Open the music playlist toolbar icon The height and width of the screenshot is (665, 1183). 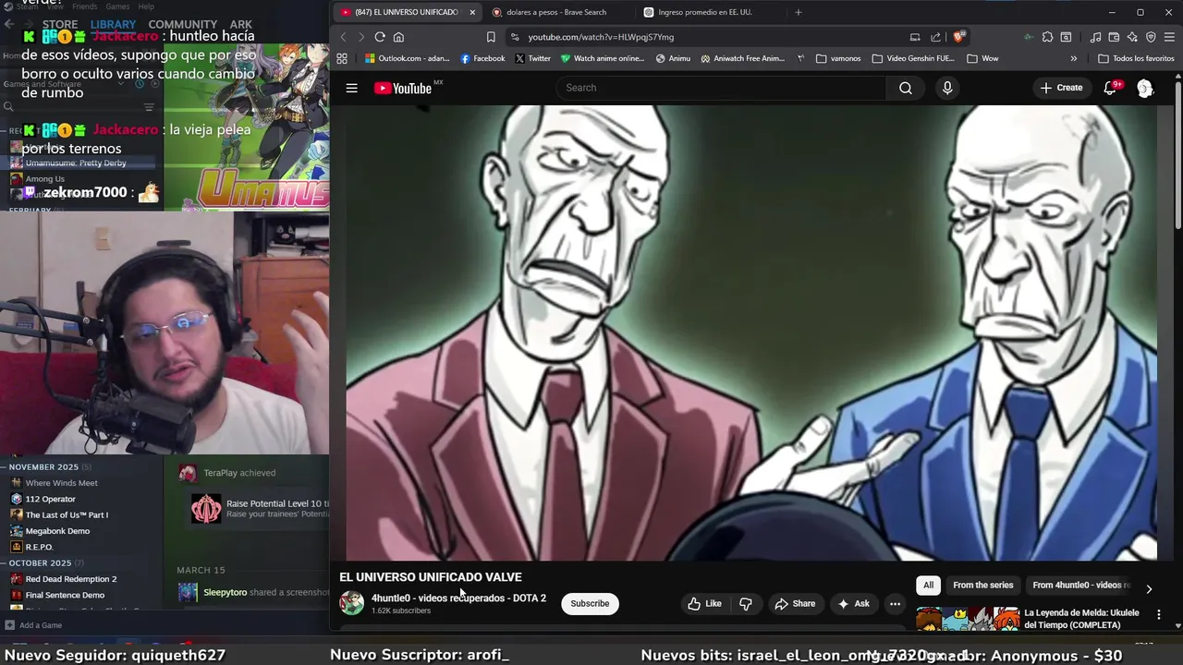(x=1095, y=37)
